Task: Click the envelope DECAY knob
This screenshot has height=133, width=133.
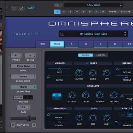Action: point(86,95)
